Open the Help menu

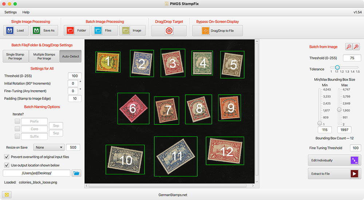[x=26, y=12]
